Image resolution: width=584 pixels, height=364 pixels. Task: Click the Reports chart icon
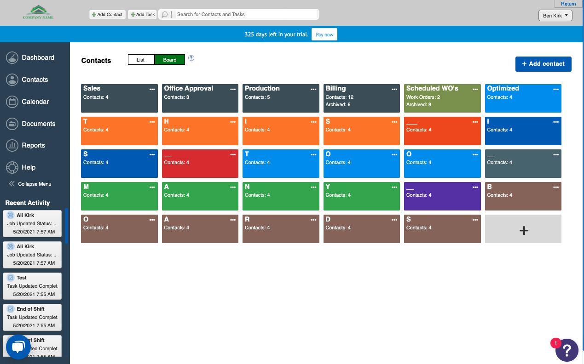point(12,145)
